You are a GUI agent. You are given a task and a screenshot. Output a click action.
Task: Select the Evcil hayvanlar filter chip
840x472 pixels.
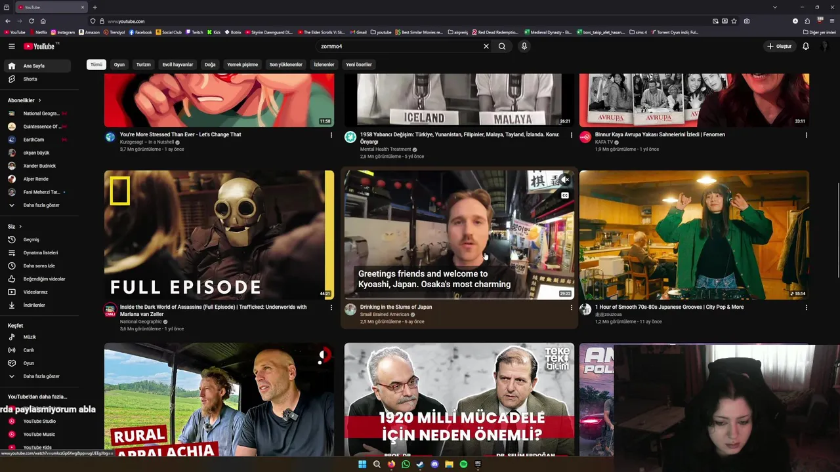(x=178, y=65)
